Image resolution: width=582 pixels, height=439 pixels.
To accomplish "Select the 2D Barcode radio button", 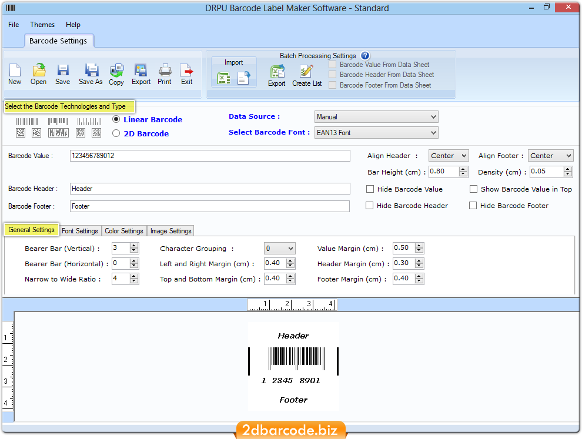I will coord(116,133).
